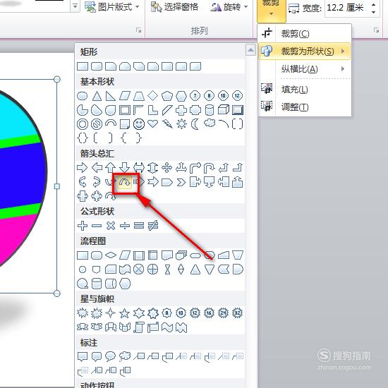This screenshot has width=388, height=388.
Task: Pick the cylinder can shape
Action: [x=210, y=110]
